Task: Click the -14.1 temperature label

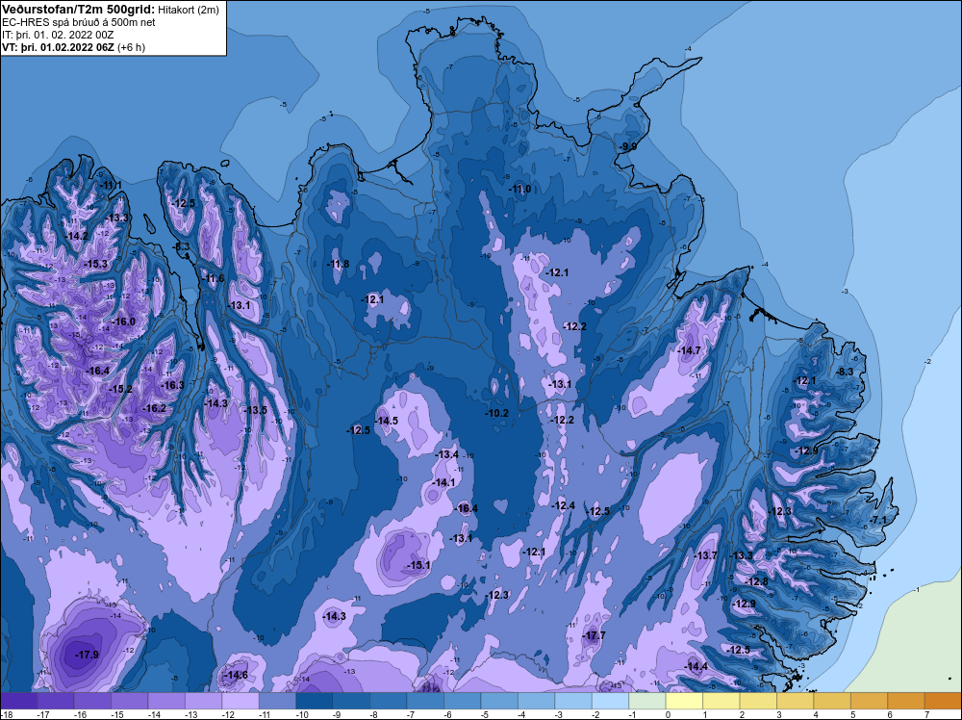Action: [x=443, y=483]
